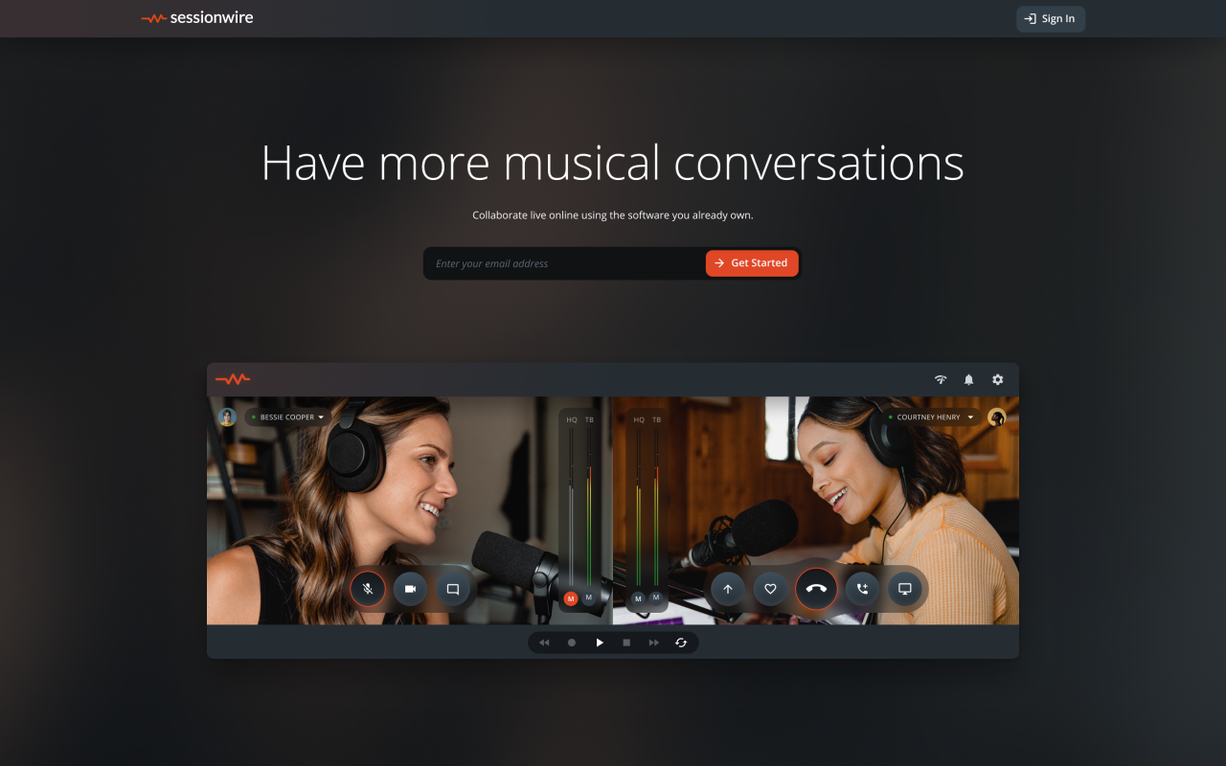Open the settings gear icon
This screenshot has height=766, width=1226.
997,380
